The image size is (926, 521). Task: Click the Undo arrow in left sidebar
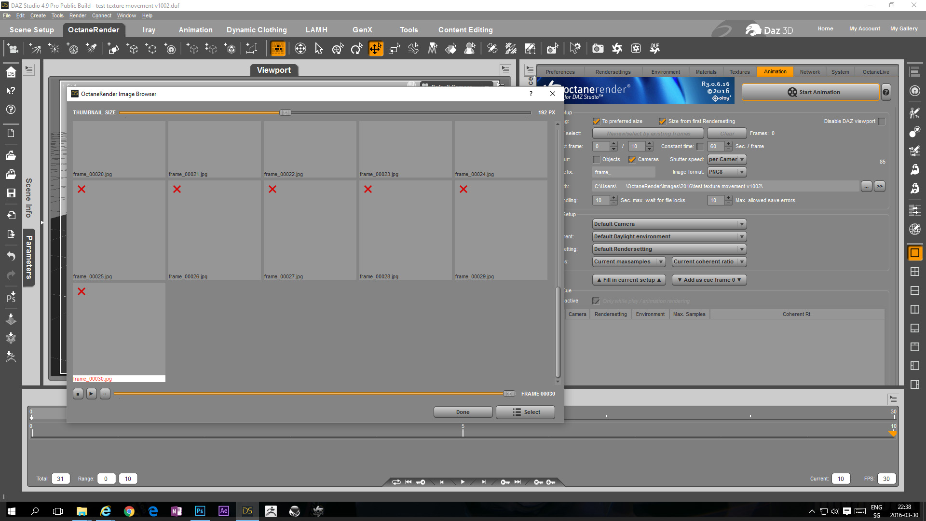(x=11, y=256)
